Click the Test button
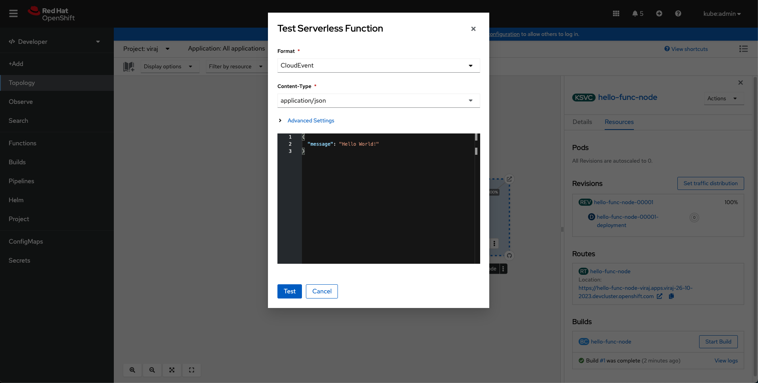Viewport: 758px width, 383px height. pos(289,291)
